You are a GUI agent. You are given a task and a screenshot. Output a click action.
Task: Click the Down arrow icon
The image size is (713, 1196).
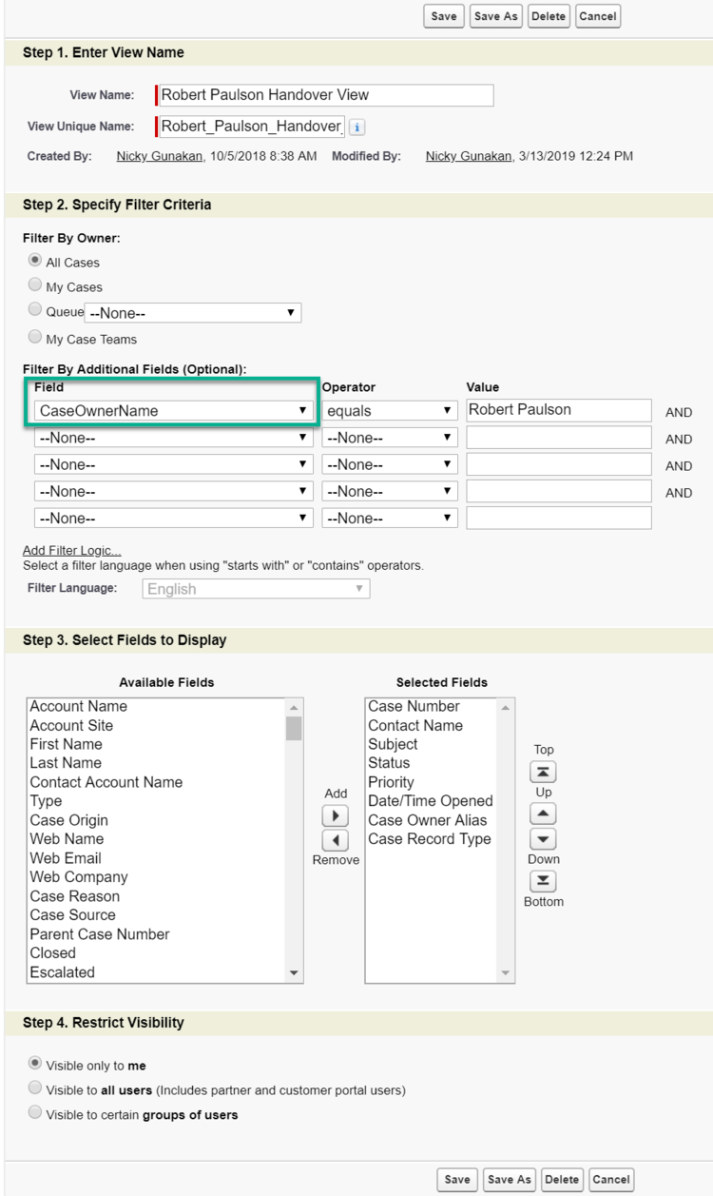click(x=543, y=838)
